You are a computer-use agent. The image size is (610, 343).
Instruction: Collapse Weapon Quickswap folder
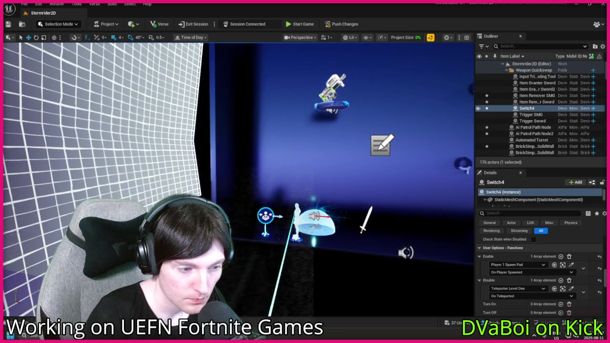pyautogui.click(x=506, y=70)
